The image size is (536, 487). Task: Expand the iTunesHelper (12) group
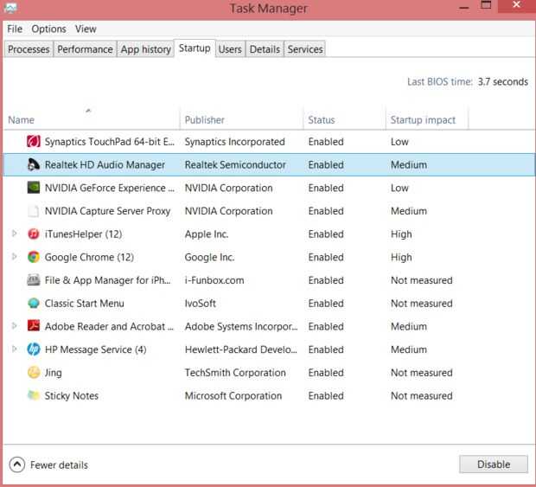point(15,234)
